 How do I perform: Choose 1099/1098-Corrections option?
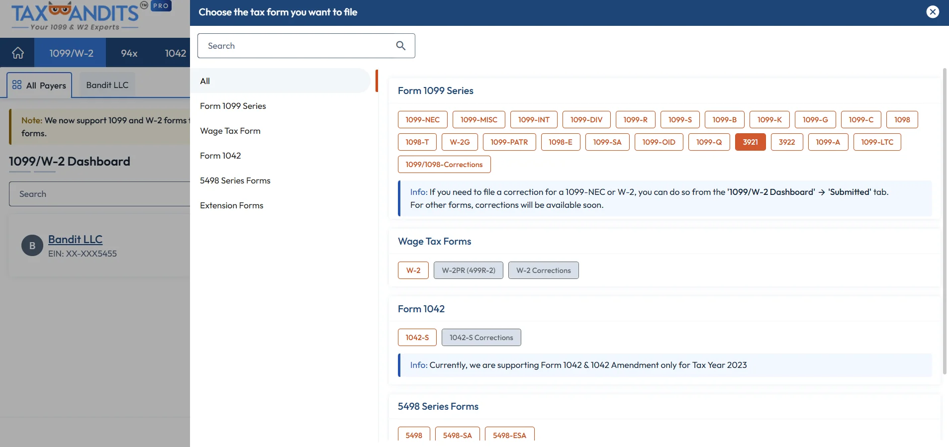(444, 165)
